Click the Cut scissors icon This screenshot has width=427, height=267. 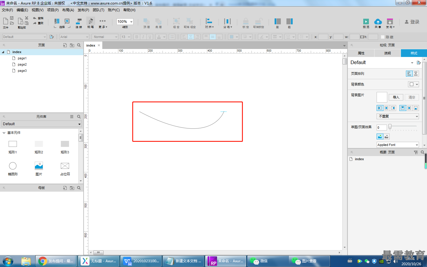pos(27,18)
